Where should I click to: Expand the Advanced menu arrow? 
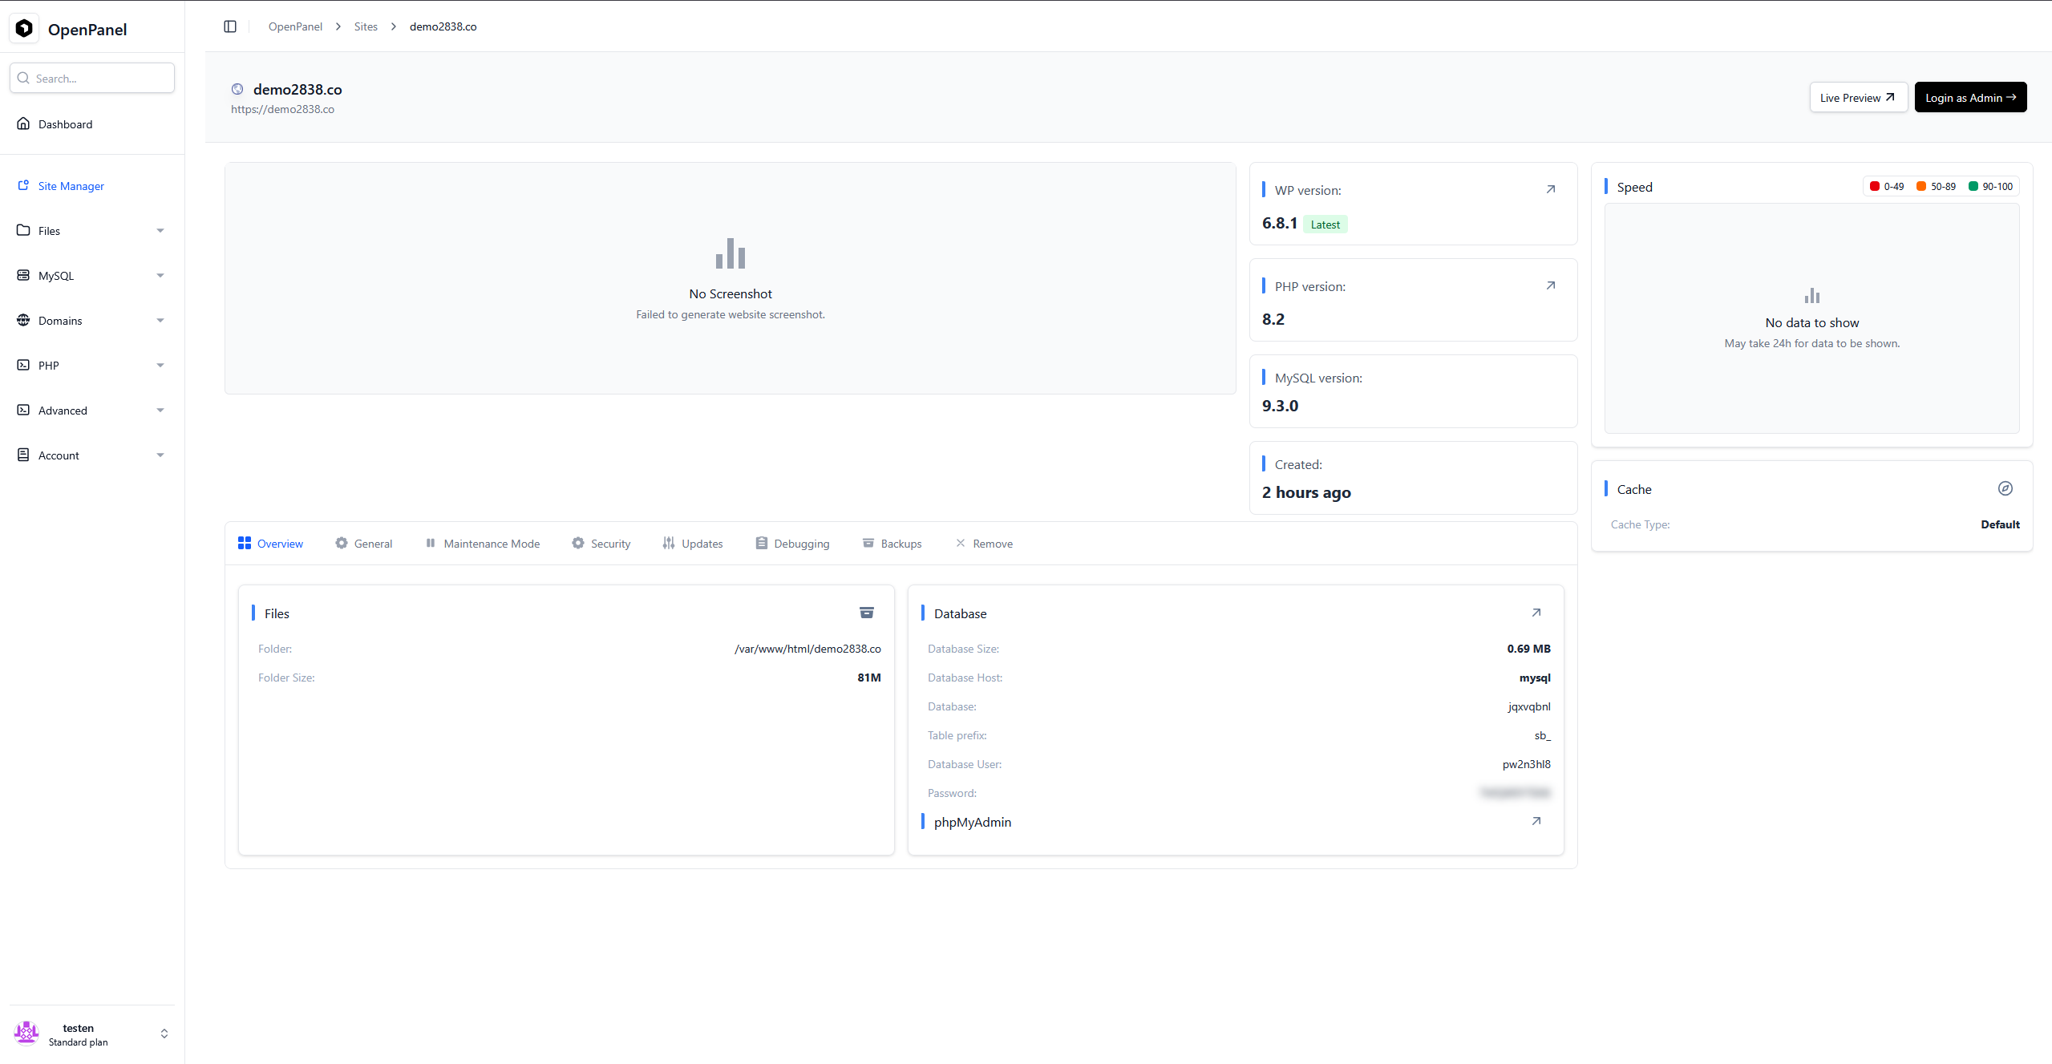(160, 411)
